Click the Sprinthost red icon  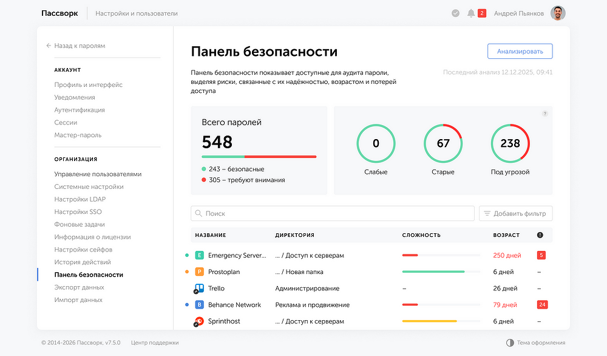(x=199, y=321)
